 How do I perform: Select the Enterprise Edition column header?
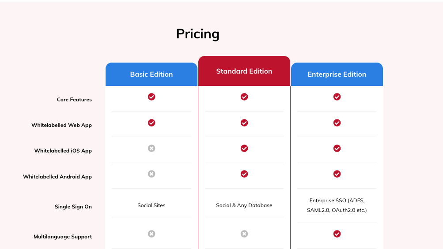click(337, 74)
